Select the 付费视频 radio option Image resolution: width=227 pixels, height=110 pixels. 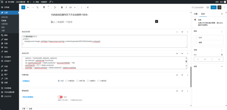coord(98,81)
